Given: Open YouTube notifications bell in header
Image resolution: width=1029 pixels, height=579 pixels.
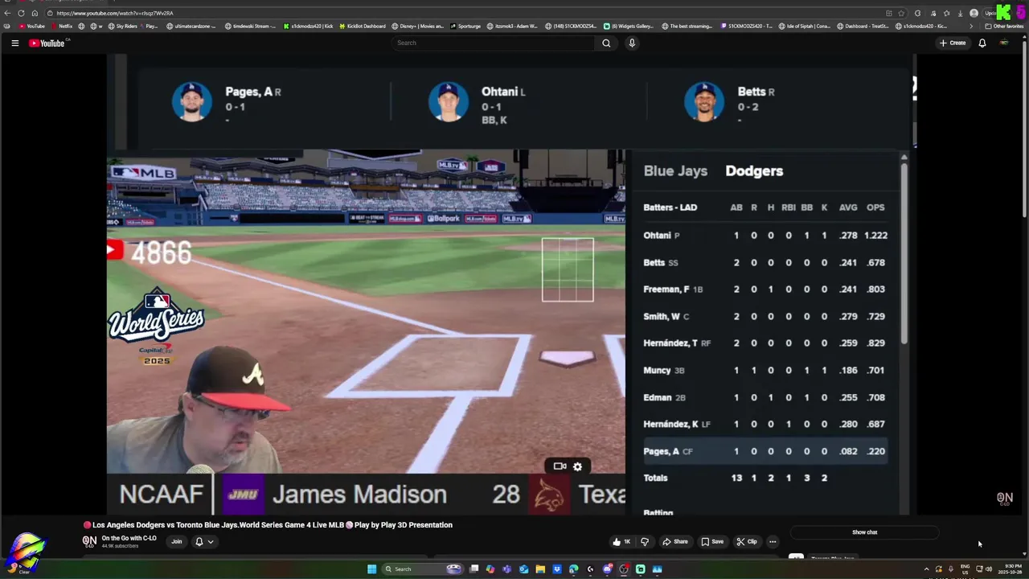Looking at the screenshot, I should (982, 43).
